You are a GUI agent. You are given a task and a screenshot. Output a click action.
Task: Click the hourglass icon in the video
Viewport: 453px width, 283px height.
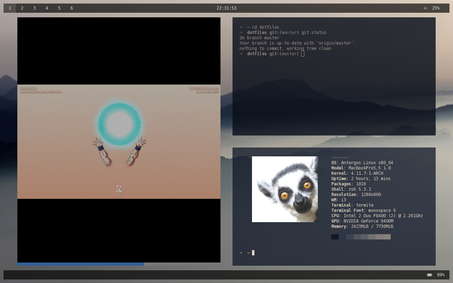[119, 189]
